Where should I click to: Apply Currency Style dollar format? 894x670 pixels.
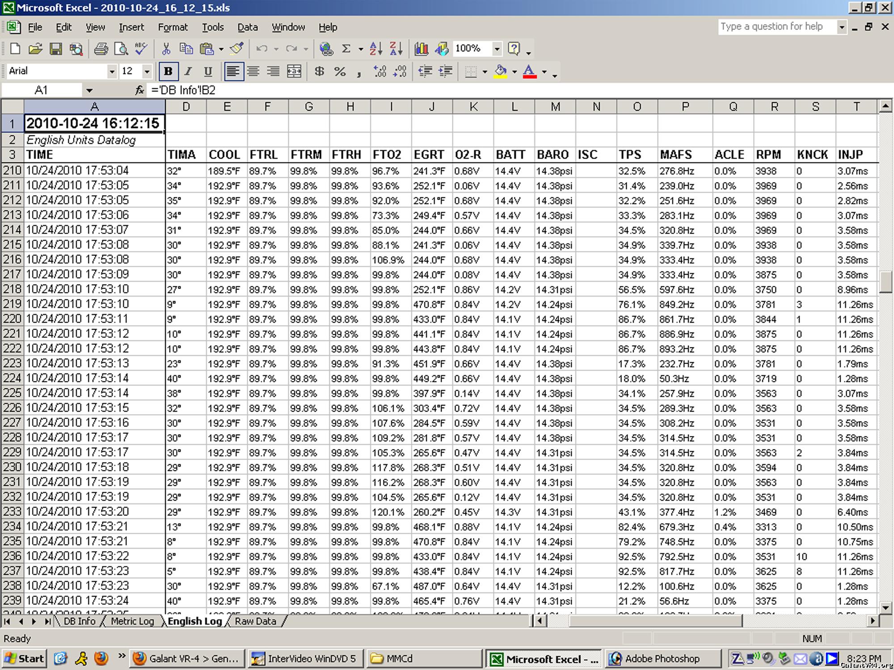click(319, 71)
